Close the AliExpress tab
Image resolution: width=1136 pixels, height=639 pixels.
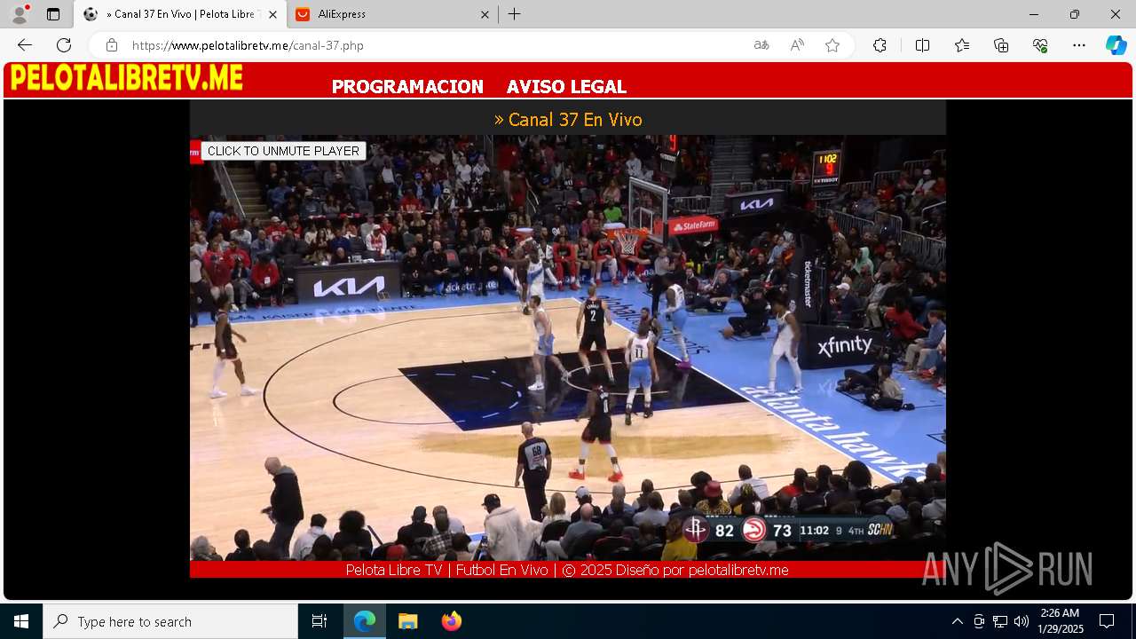tap(485, 14)
